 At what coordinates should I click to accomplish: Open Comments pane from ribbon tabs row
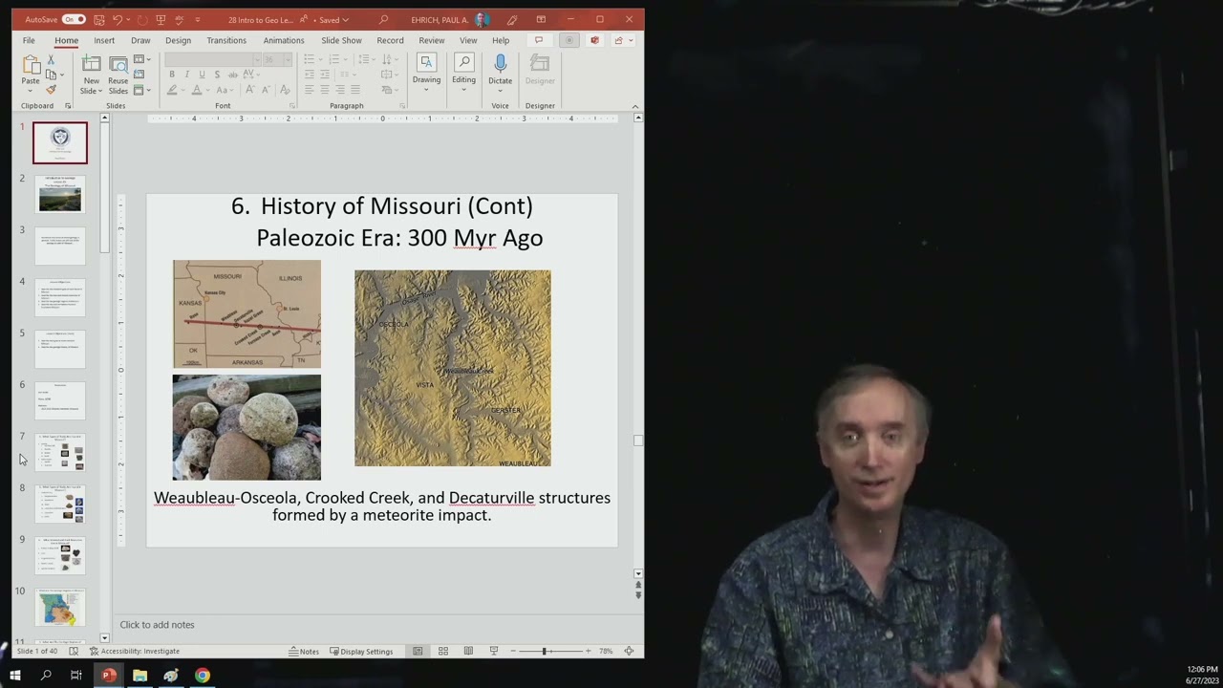539,40
